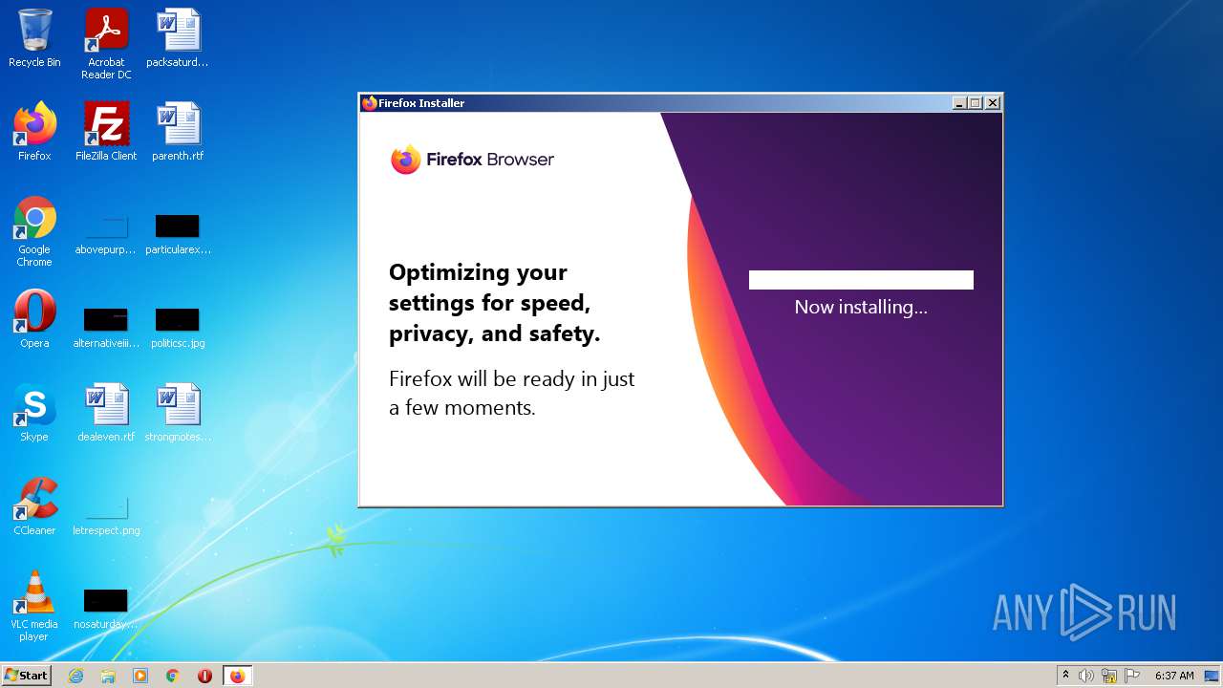Select the nosaturday... file icon
This screenshot has width=1223, height=688.
106,610
